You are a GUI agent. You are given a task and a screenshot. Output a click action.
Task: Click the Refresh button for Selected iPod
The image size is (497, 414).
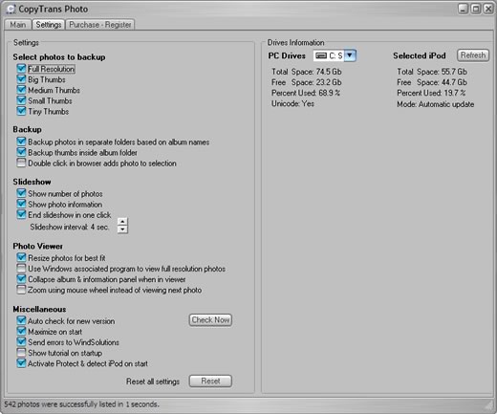[x=473, y=55]
